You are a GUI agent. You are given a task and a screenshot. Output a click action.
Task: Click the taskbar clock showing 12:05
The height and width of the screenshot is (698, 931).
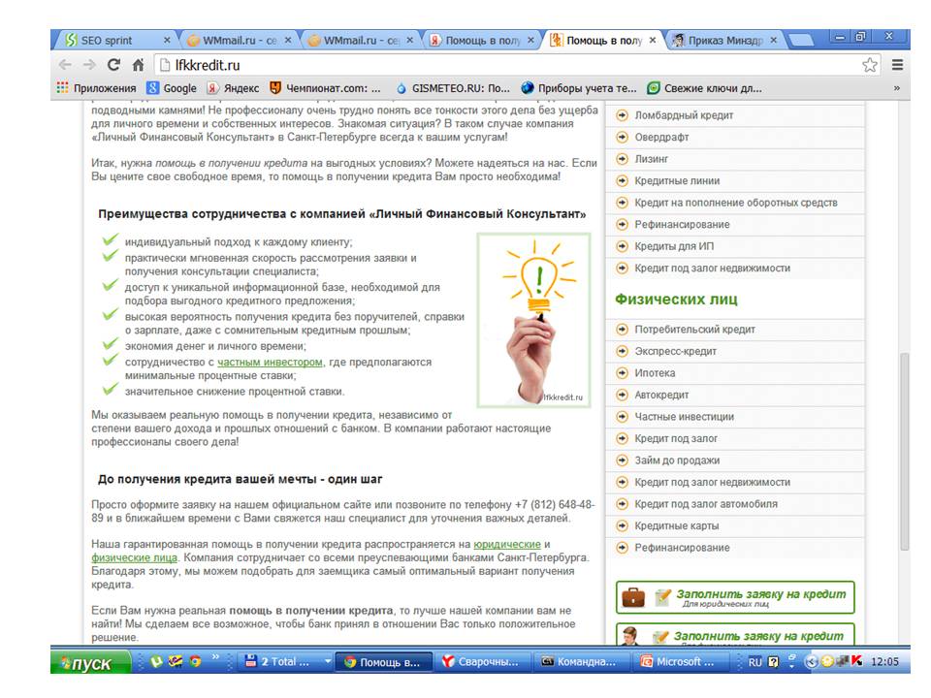884,662
